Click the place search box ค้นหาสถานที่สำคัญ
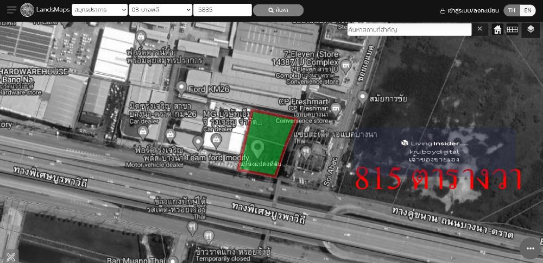The height and width of the screenshot is (263, 543). 409,29
